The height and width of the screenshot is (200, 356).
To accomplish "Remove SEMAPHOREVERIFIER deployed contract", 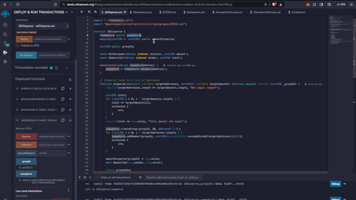I will coord(70,99).
